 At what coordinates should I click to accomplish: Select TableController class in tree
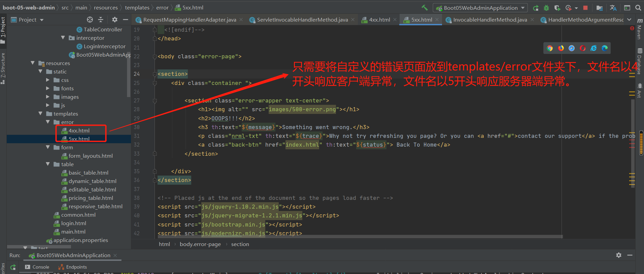(103, 29)
